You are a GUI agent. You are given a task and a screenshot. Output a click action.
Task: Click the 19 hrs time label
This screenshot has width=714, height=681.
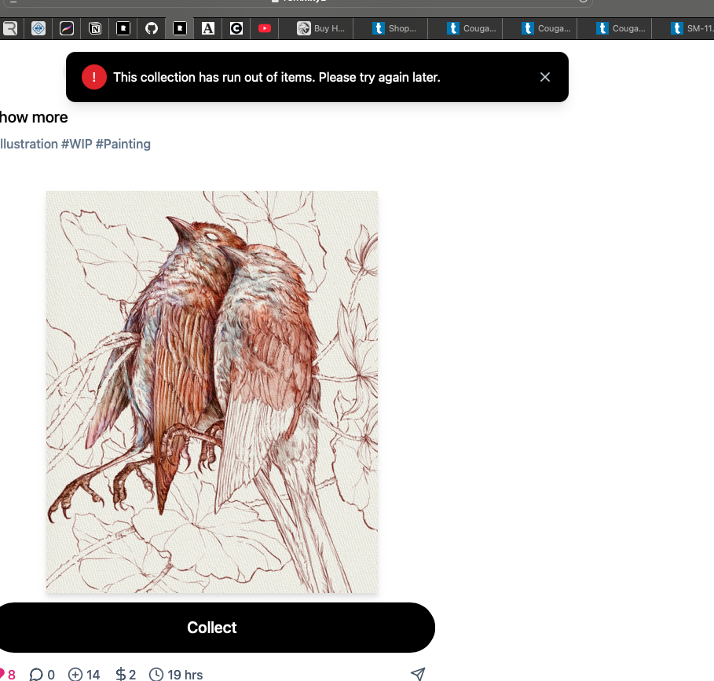pos(185,675)
